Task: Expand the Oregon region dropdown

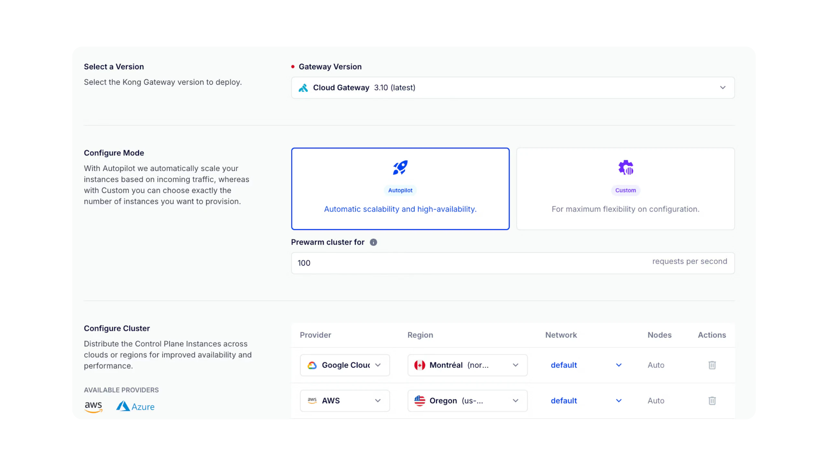Action: pos(467,401)
